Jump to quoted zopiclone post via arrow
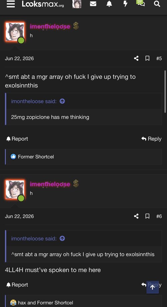The width and height of the screenshot is (167, 307). pyautogui.click(x=62, y=101)
